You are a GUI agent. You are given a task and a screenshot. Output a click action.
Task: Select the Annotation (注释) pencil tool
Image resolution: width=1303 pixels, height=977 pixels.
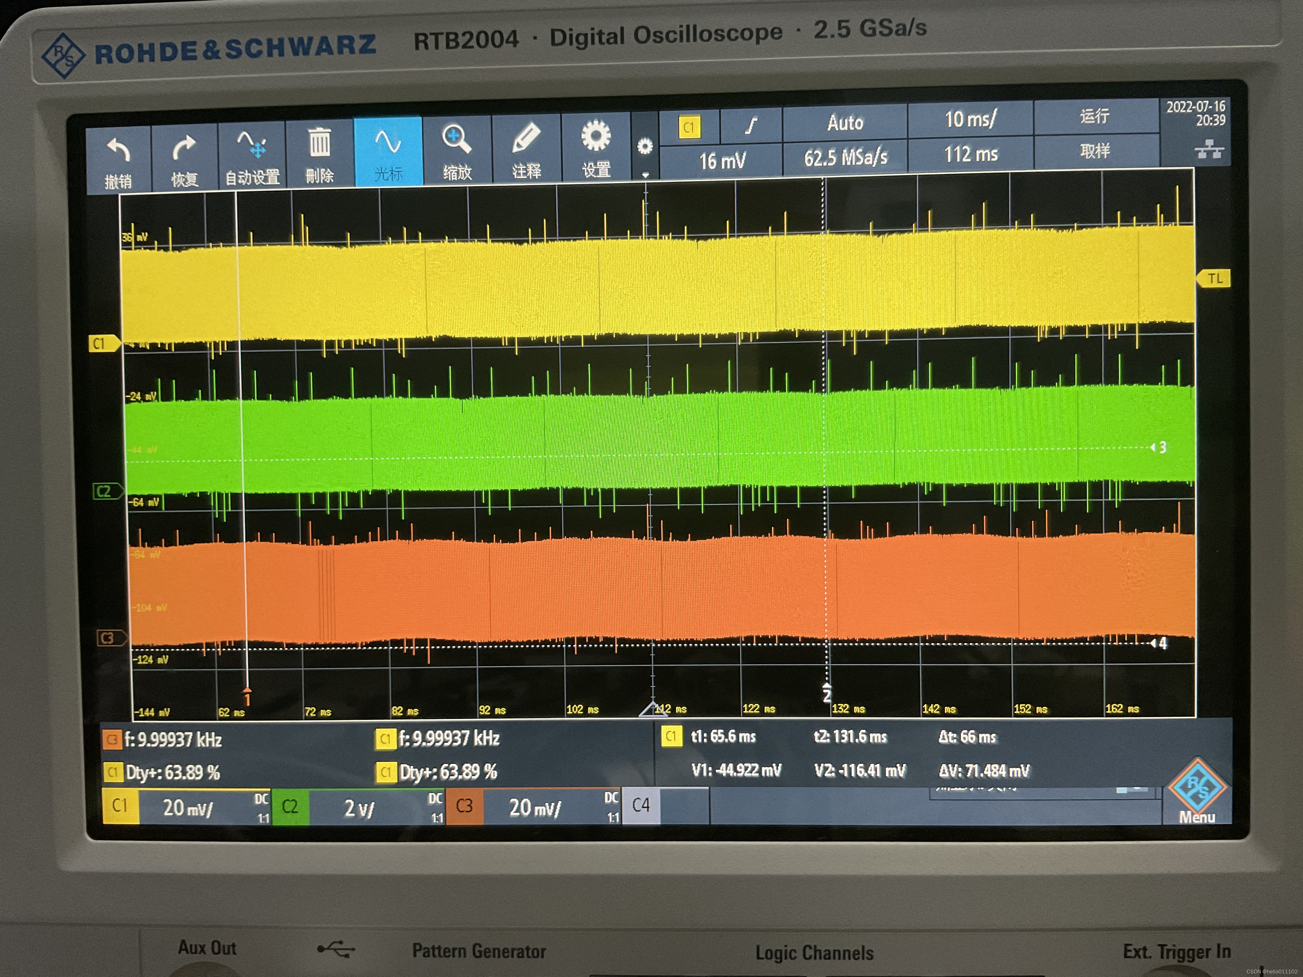click(526, 148)
